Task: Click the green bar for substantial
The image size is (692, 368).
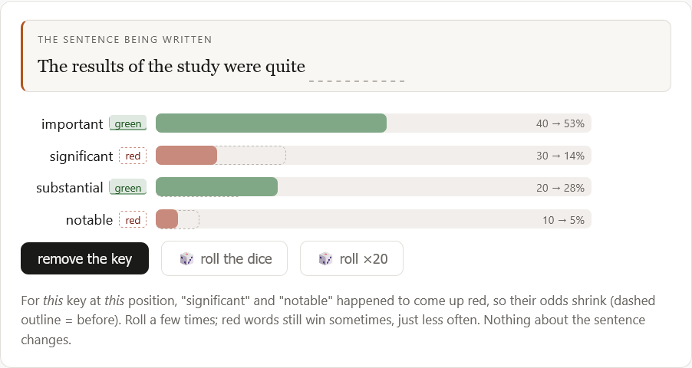Action: [216, 187]
